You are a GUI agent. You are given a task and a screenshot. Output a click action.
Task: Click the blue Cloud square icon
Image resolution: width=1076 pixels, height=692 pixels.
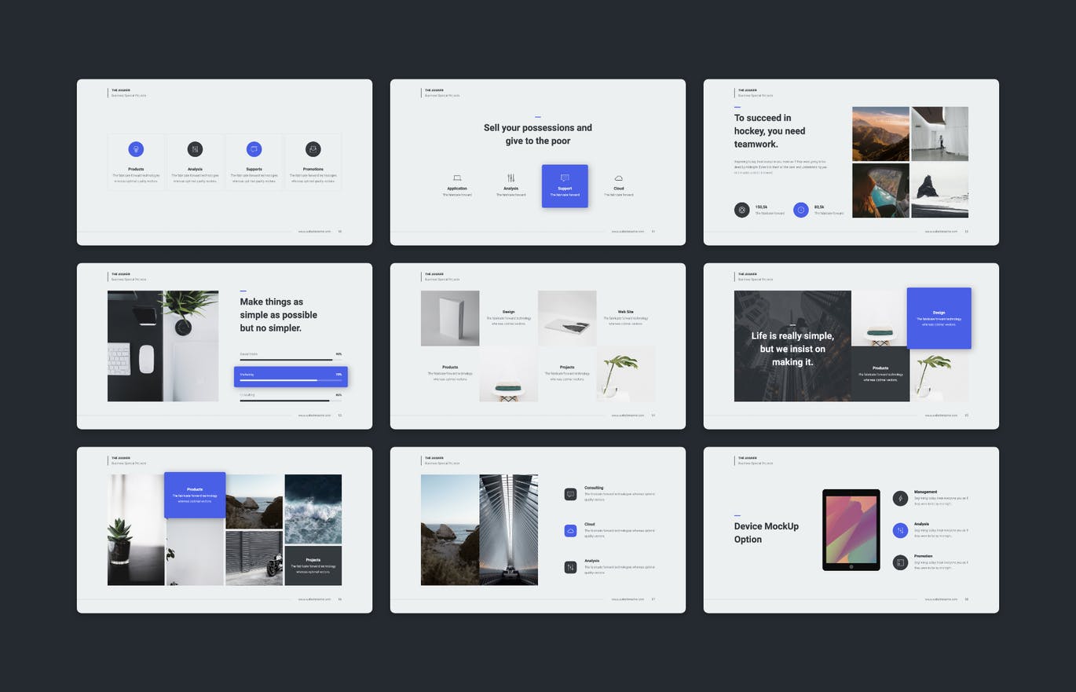pos(570,531)
